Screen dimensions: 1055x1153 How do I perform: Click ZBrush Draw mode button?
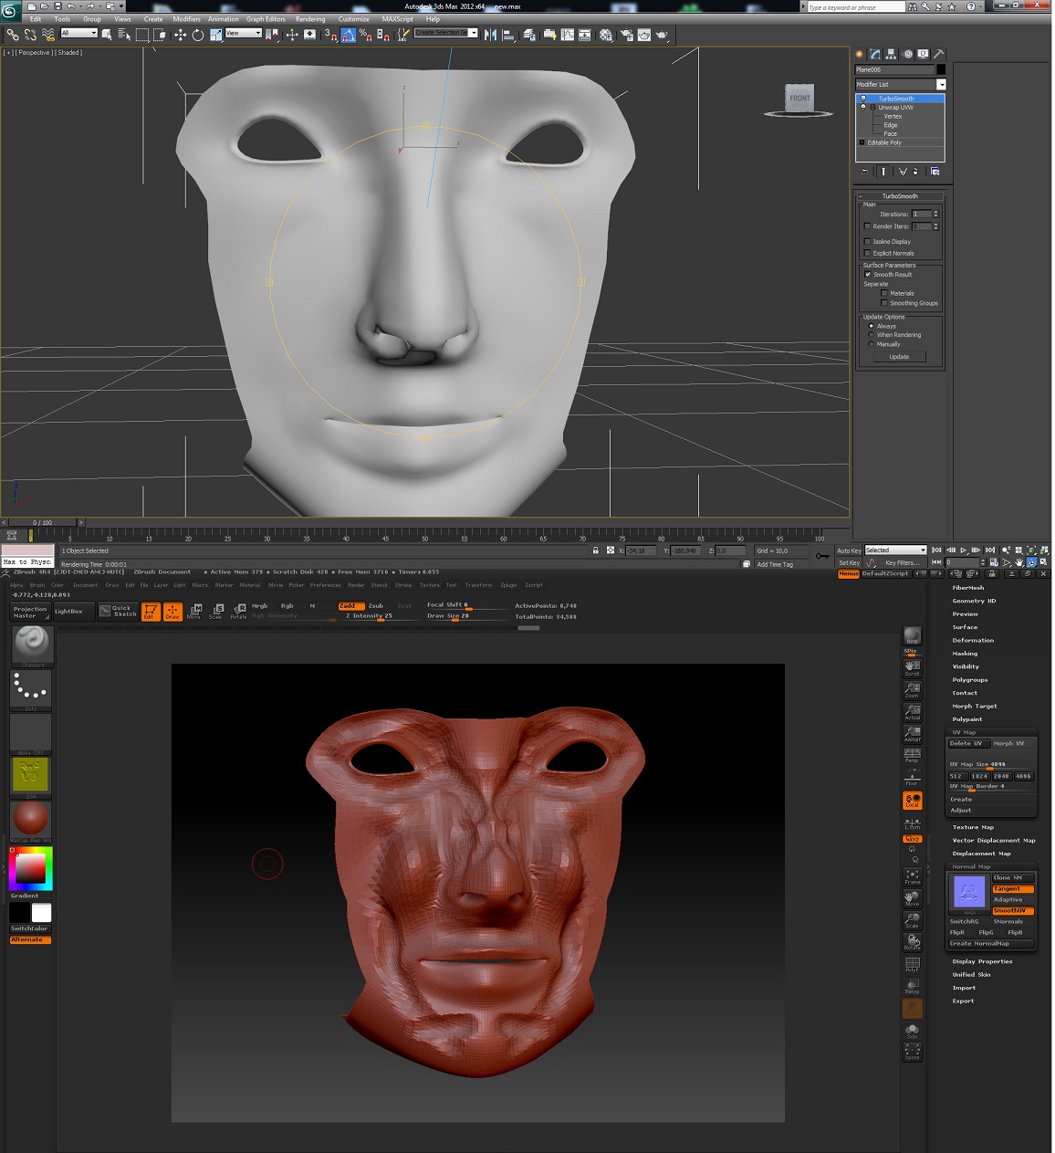(x=172, y=612)
